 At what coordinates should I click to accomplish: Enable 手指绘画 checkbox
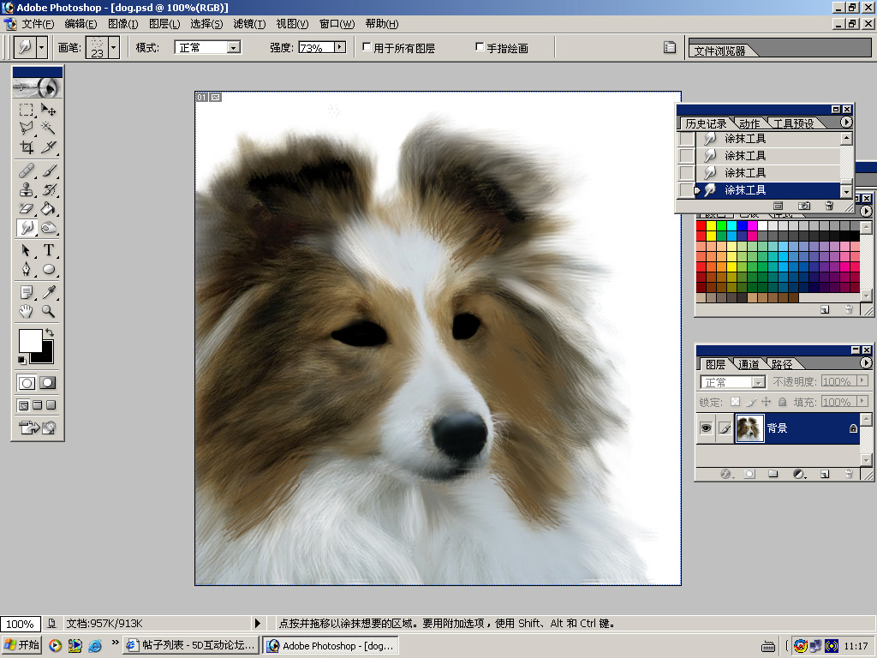pos(480,47)
